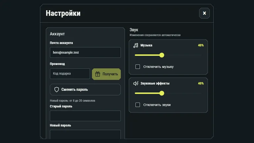254x143 pixels.
Task: Click the music note icon next to Музыка
Action: pyautogui.click(x=136, y=45)
